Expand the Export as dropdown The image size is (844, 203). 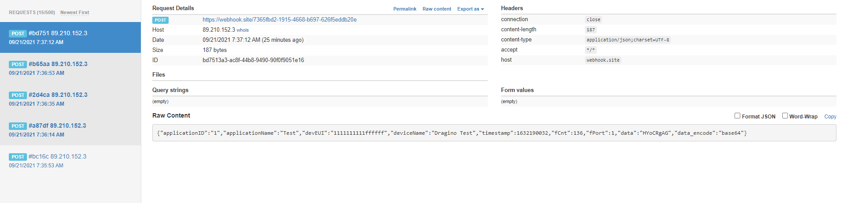(x=471, y=9)
